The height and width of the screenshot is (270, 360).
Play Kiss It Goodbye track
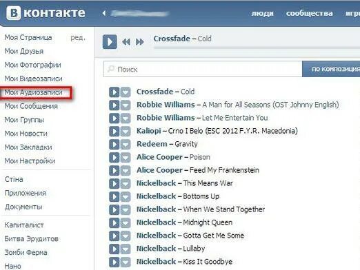coord(114,262)
